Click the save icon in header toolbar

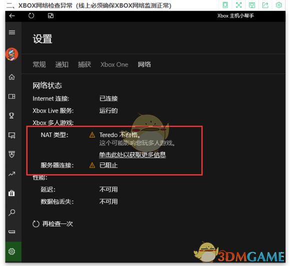pos(252,5)
